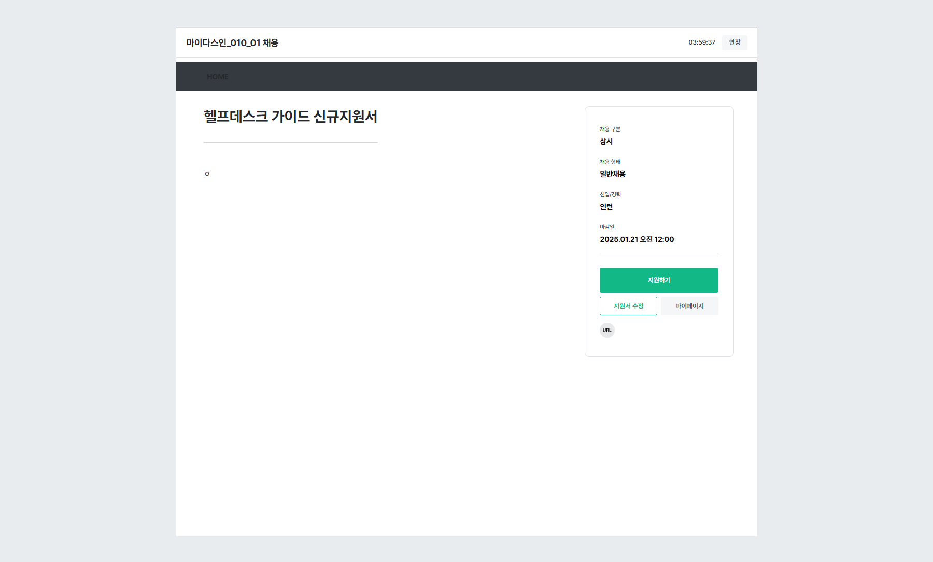Select the empty radio circle under the divider
The height and width of the screenshot is (562, 933).
click(x=207, y=174)
